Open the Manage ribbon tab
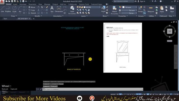Screen dimensions: 179x101 tap(47, 4)
